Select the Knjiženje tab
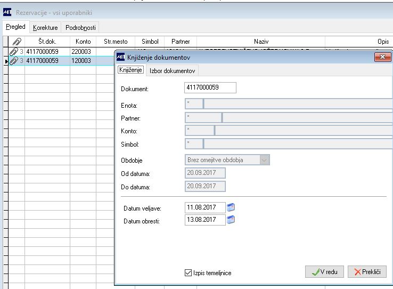The height and width of the screenshot is (289, 393). pyautogui.click(x=131, y=71)
